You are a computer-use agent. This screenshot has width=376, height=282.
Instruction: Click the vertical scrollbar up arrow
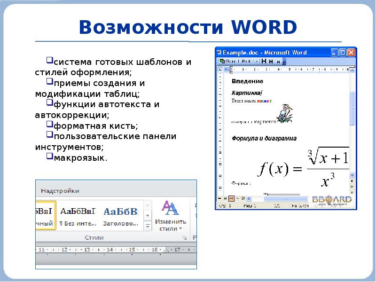point(352,70)
